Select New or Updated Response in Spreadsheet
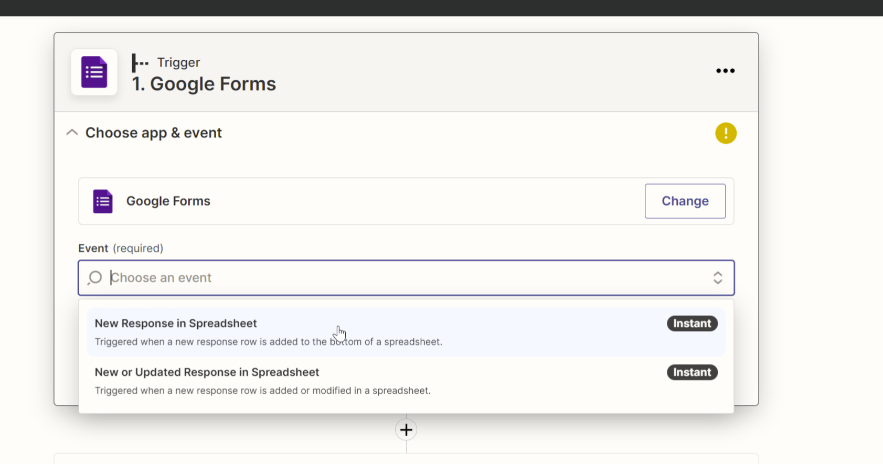883x464 pixels. coord(406,381)
